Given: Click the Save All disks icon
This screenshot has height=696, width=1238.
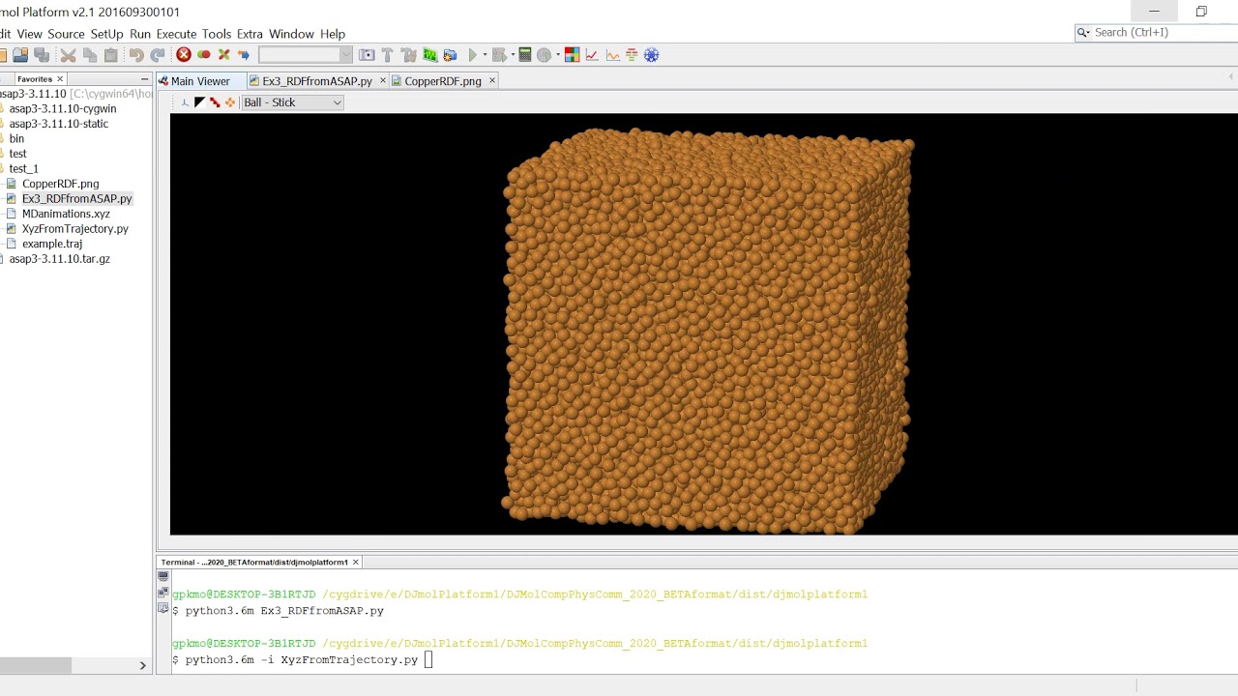Looking at the screenshot, I should point(42,55).
